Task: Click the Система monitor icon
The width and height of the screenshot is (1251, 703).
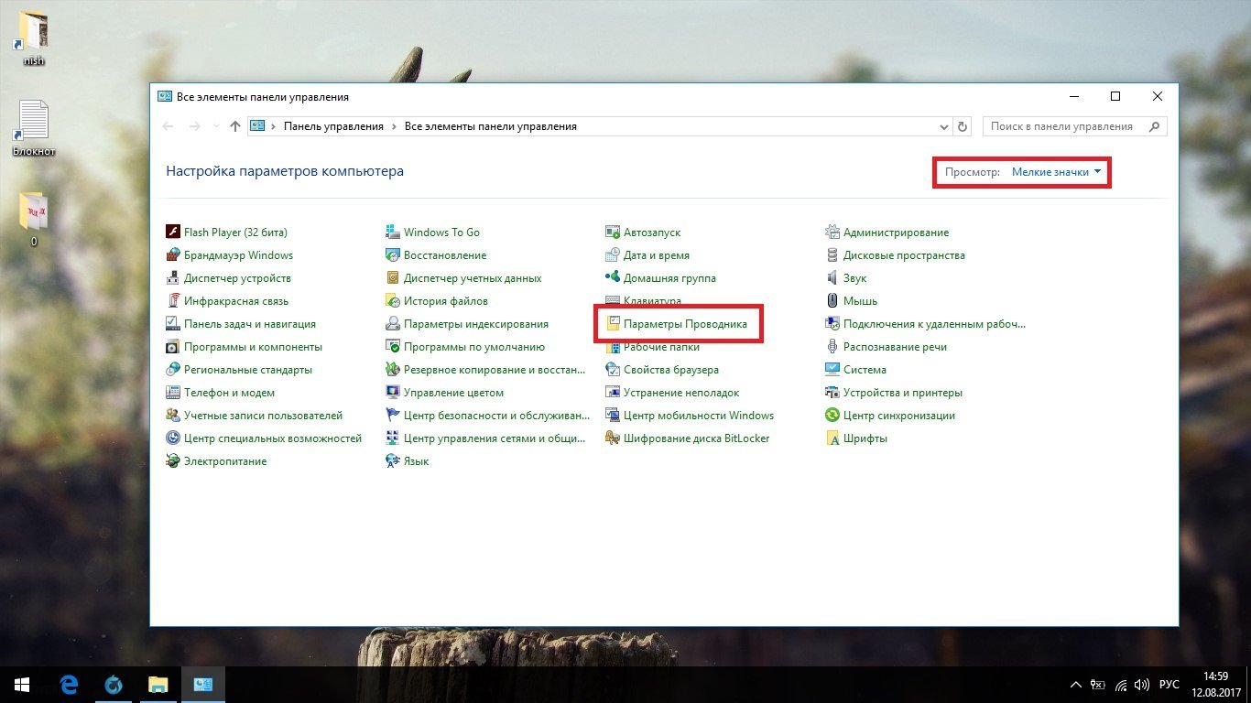Action: point(832,370)
